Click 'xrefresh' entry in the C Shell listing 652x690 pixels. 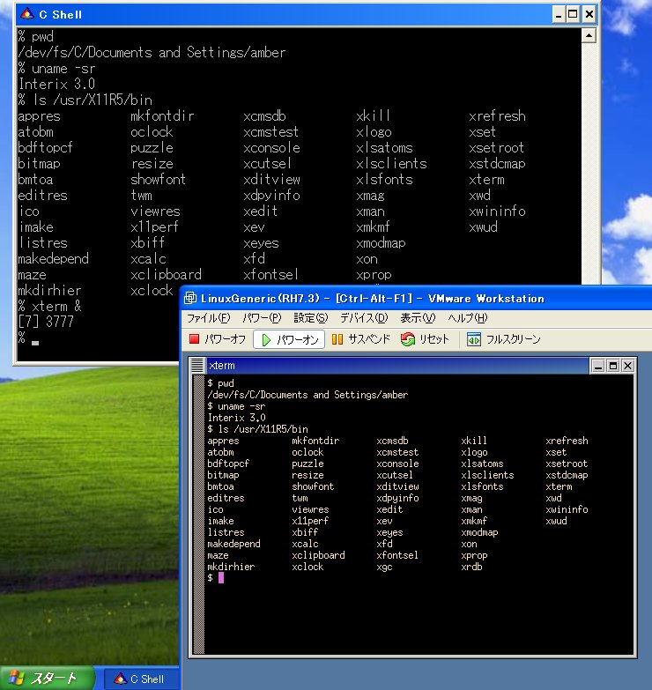click(497, 116)
